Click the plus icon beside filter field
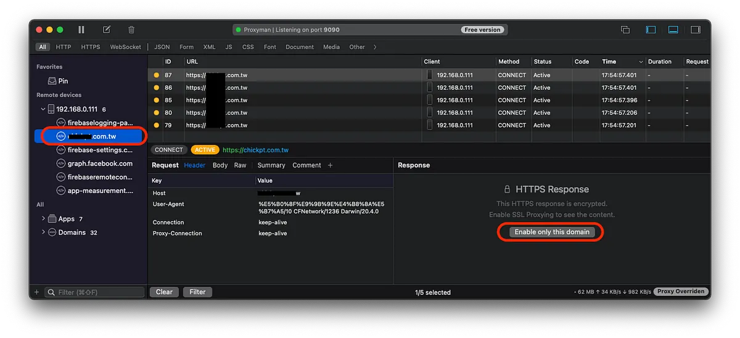 click(x=36, y=292)
